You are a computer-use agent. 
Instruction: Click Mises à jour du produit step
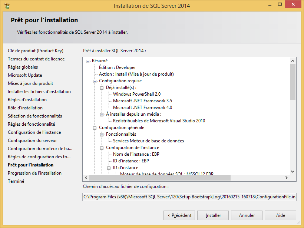(30, 83)
